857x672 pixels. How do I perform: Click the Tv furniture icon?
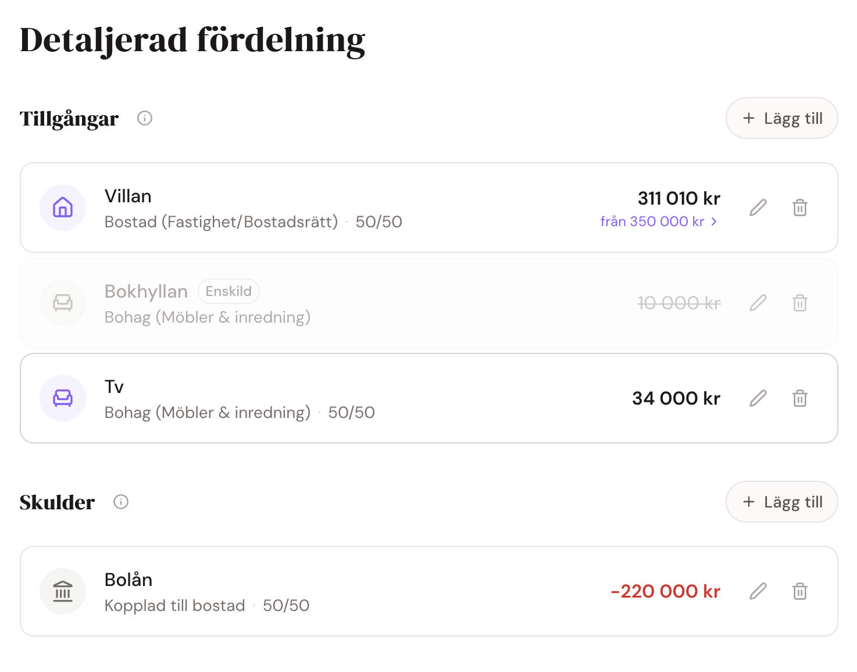pos(63,398)
